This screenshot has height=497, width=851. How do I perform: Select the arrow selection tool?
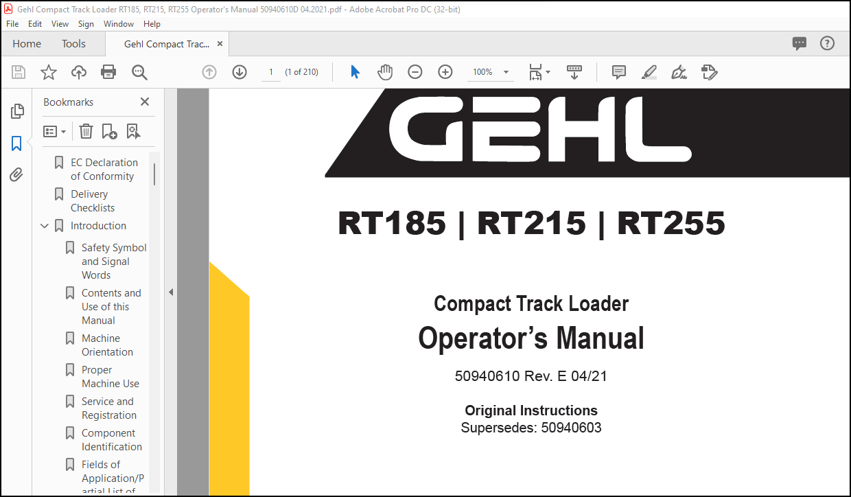coord(355,72)
